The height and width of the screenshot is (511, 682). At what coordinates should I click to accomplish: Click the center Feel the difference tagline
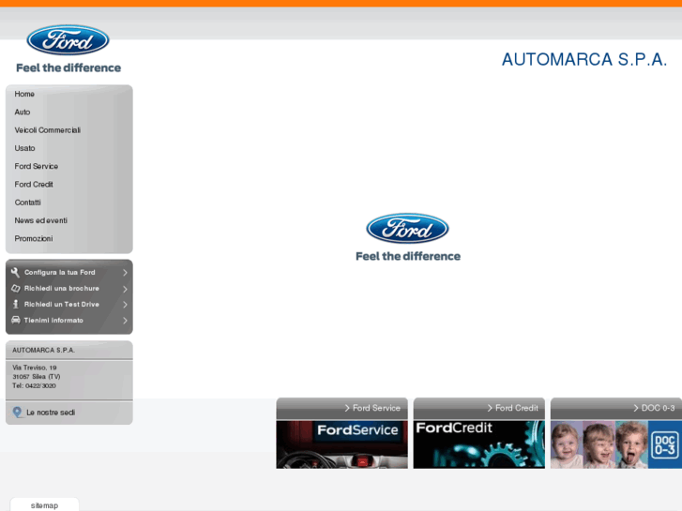pos(408,256)
